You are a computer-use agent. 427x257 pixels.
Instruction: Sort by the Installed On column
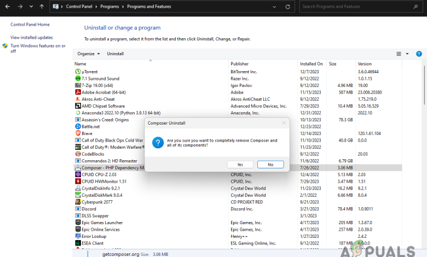tap(311, 64)
